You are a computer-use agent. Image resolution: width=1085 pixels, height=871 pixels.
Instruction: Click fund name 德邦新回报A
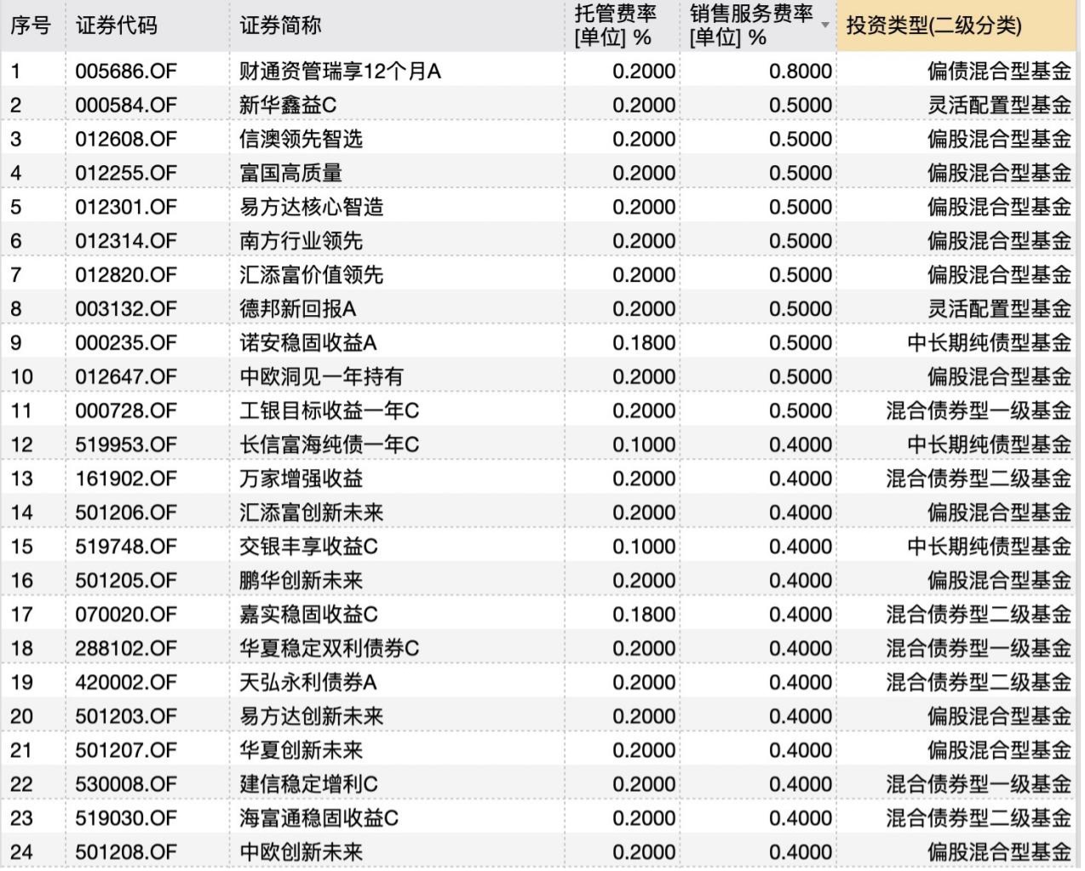(297, 309)
